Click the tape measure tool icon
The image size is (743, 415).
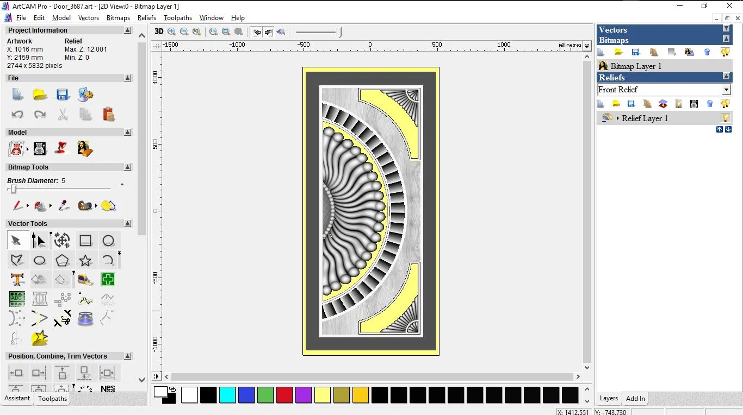pyautogui.click(x=85, y=279)
